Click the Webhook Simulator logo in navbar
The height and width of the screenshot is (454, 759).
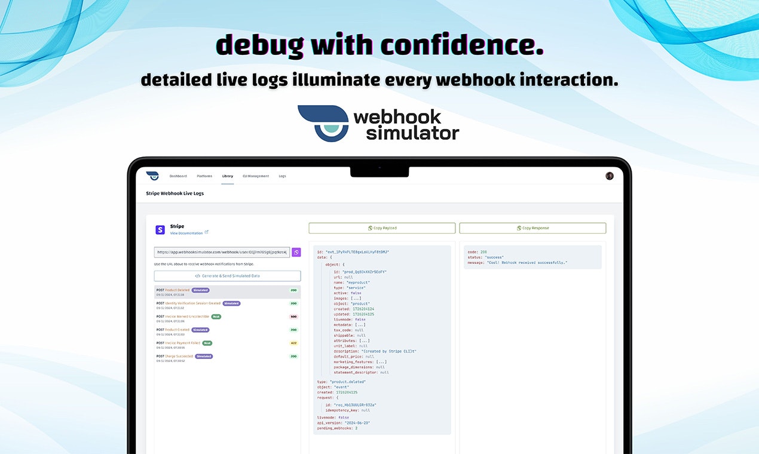(152, 176)
